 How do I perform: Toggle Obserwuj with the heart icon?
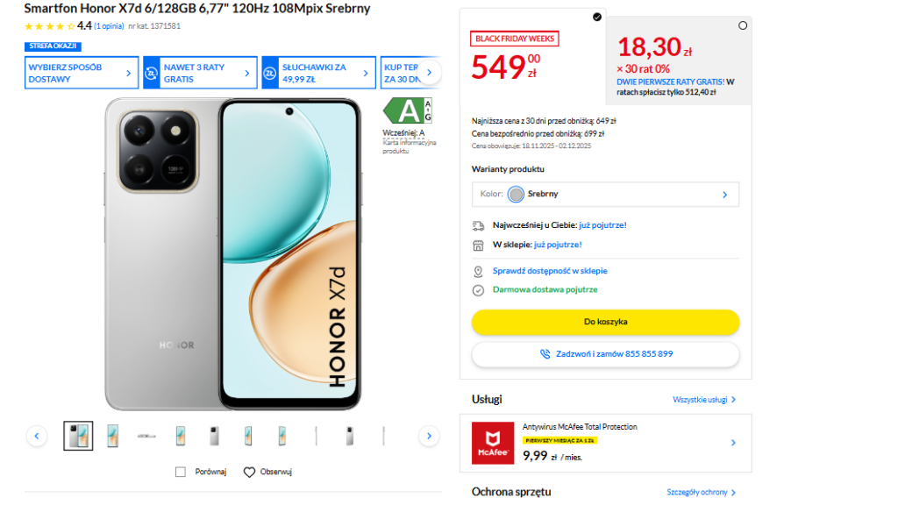tap(250, 472)
